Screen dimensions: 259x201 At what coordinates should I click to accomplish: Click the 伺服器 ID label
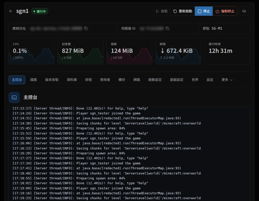[x=128, y=28]
